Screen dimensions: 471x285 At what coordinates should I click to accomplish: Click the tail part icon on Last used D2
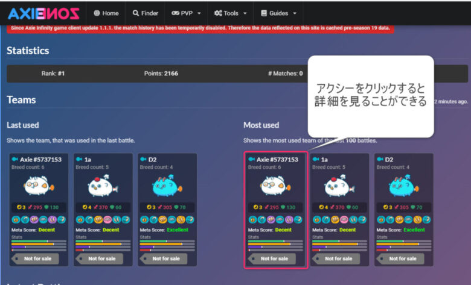coord(190,220)
